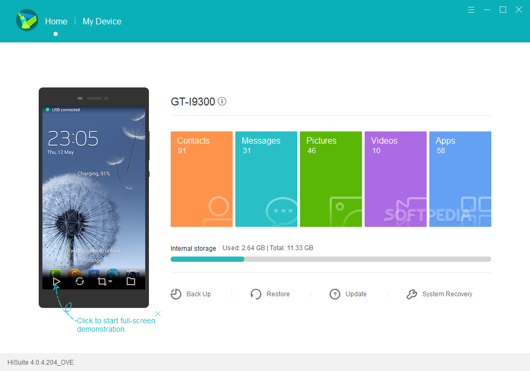The image size is (530, 371).
Task: Open the My Device tab
Action: (x=102, y=21)
